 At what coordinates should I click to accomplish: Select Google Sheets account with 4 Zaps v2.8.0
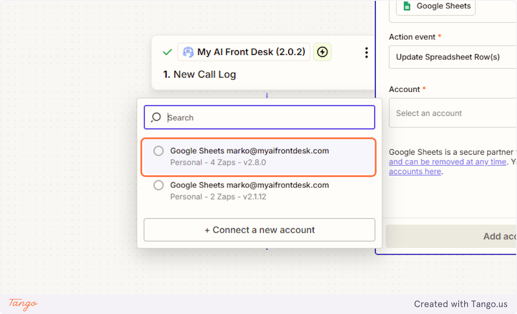click(x=259, y=157)
